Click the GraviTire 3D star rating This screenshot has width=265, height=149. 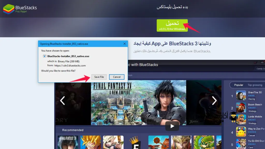pos(251,96)
